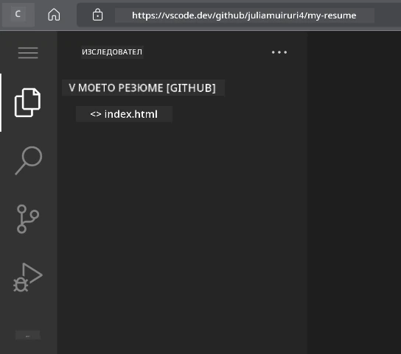Click the ИЗСЛЕДОВАТЕЛ panel title

click(112, 52)
